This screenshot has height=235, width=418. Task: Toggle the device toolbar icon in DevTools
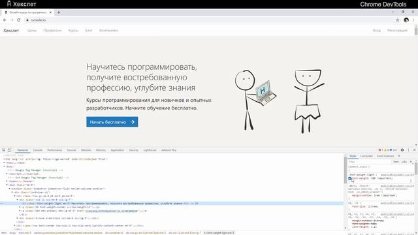[9, 150]
